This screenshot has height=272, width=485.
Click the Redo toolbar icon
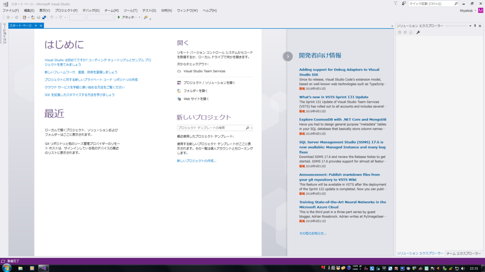point(61,17)
